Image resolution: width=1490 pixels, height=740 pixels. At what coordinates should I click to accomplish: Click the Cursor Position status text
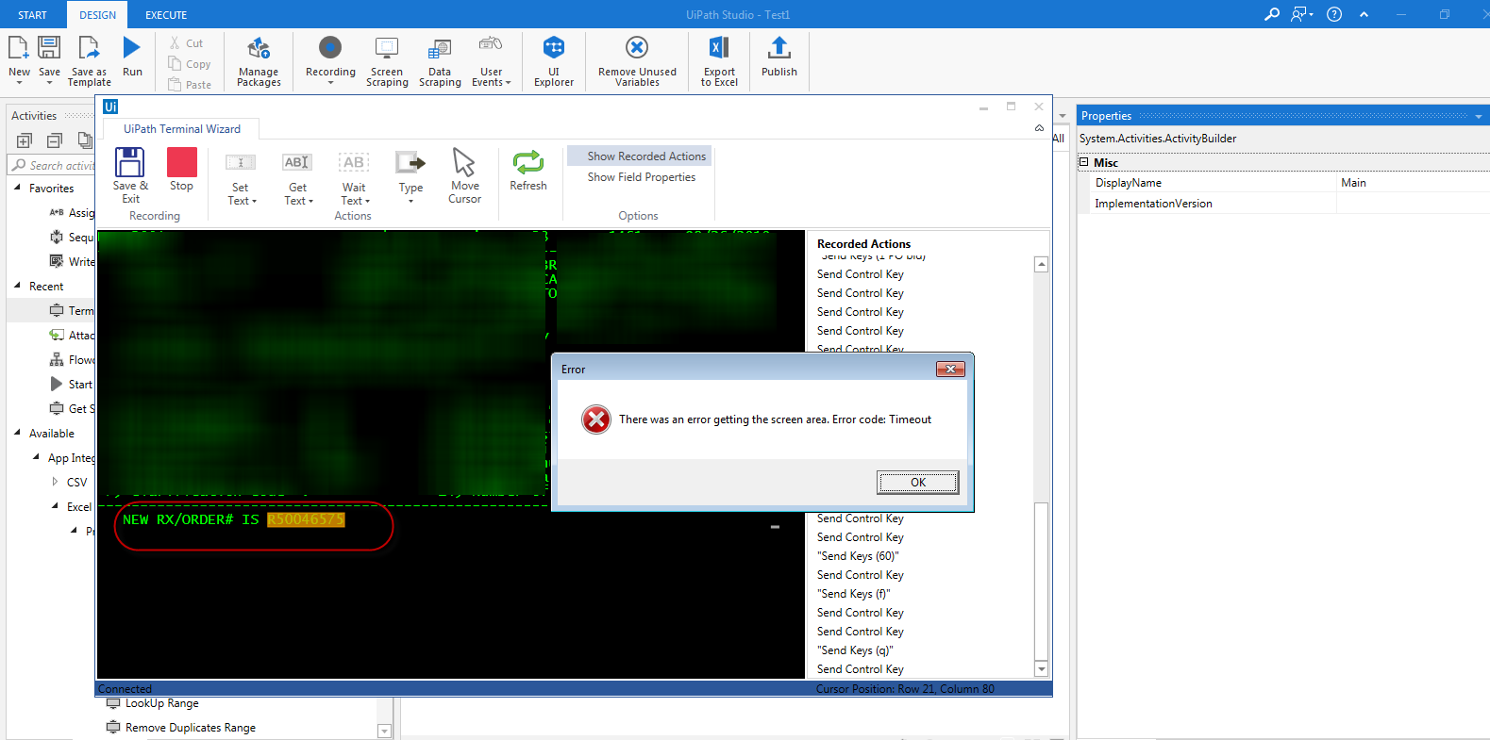905,689
